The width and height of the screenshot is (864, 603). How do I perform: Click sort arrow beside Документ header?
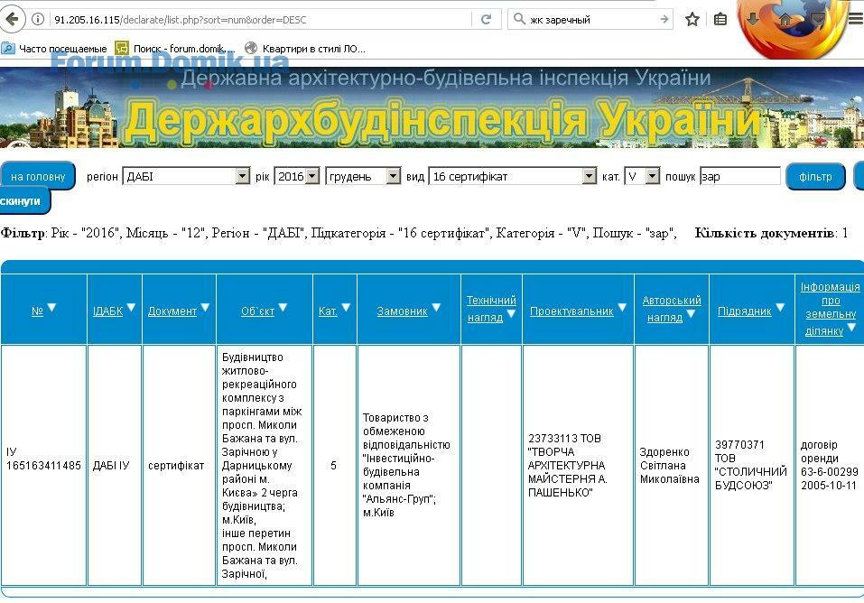(204, 308)
